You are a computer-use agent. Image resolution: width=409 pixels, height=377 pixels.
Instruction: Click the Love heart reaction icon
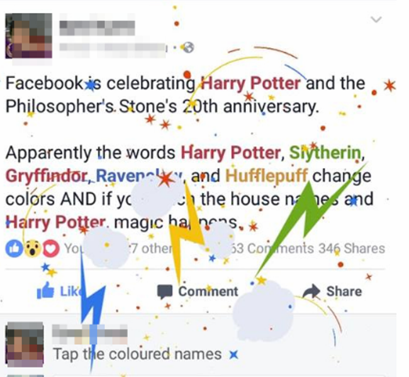click(51, 248)
